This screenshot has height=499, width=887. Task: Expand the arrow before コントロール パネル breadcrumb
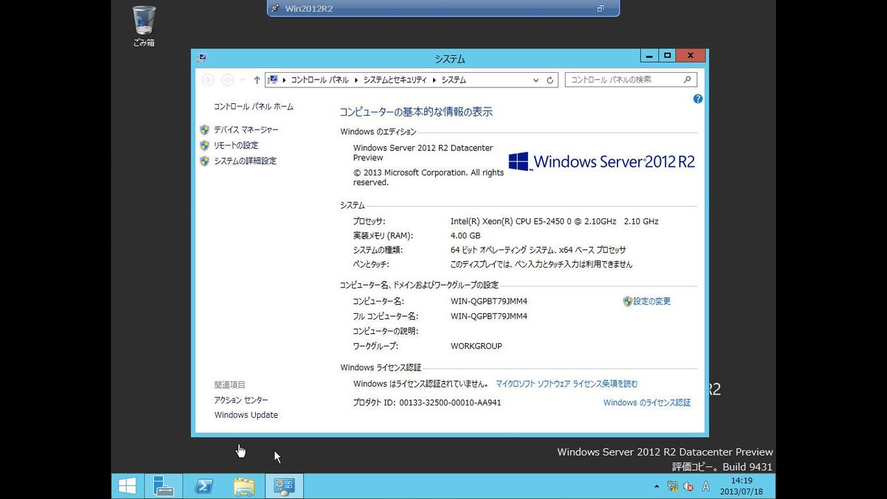(x=284, y=80)
